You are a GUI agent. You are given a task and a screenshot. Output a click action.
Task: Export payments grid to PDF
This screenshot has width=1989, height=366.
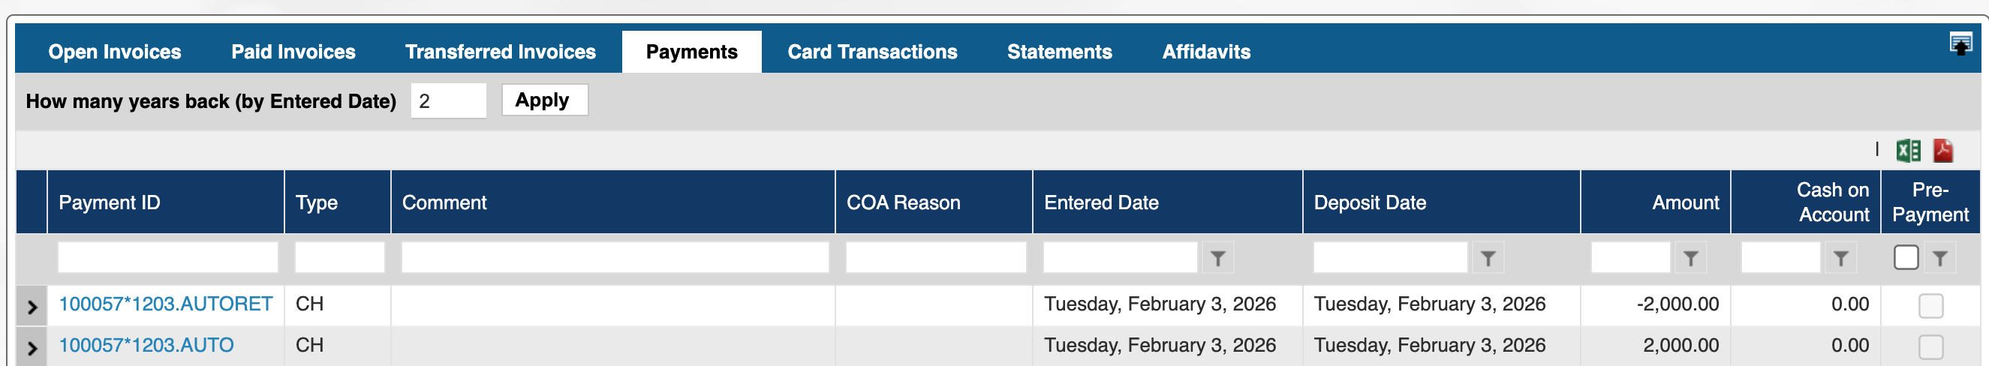[x=1942, y=151]
